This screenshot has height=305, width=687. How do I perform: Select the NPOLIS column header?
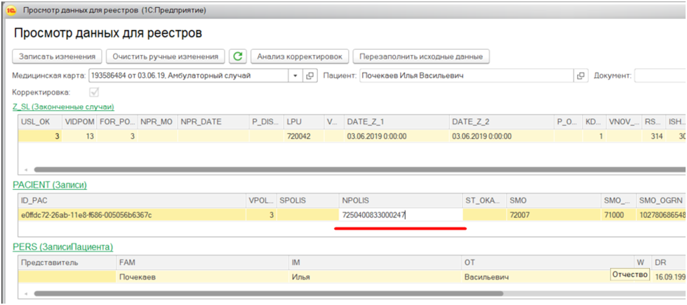click(x=401, y=201)
